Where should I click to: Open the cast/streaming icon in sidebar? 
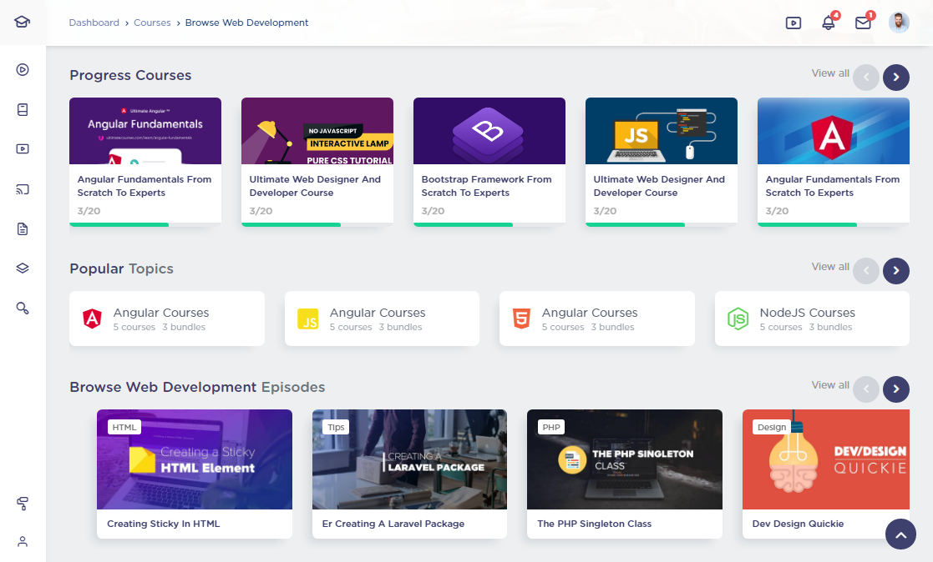click(23, 189)
